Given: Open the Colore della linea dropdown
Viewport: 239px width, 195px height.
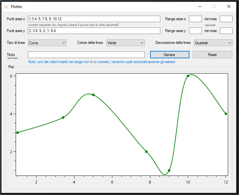Looking at the screenshot, I should 125,43.
